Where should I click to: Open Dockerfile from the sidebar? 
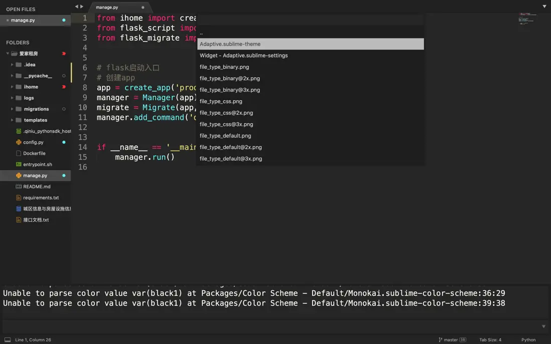click(34, 153)
